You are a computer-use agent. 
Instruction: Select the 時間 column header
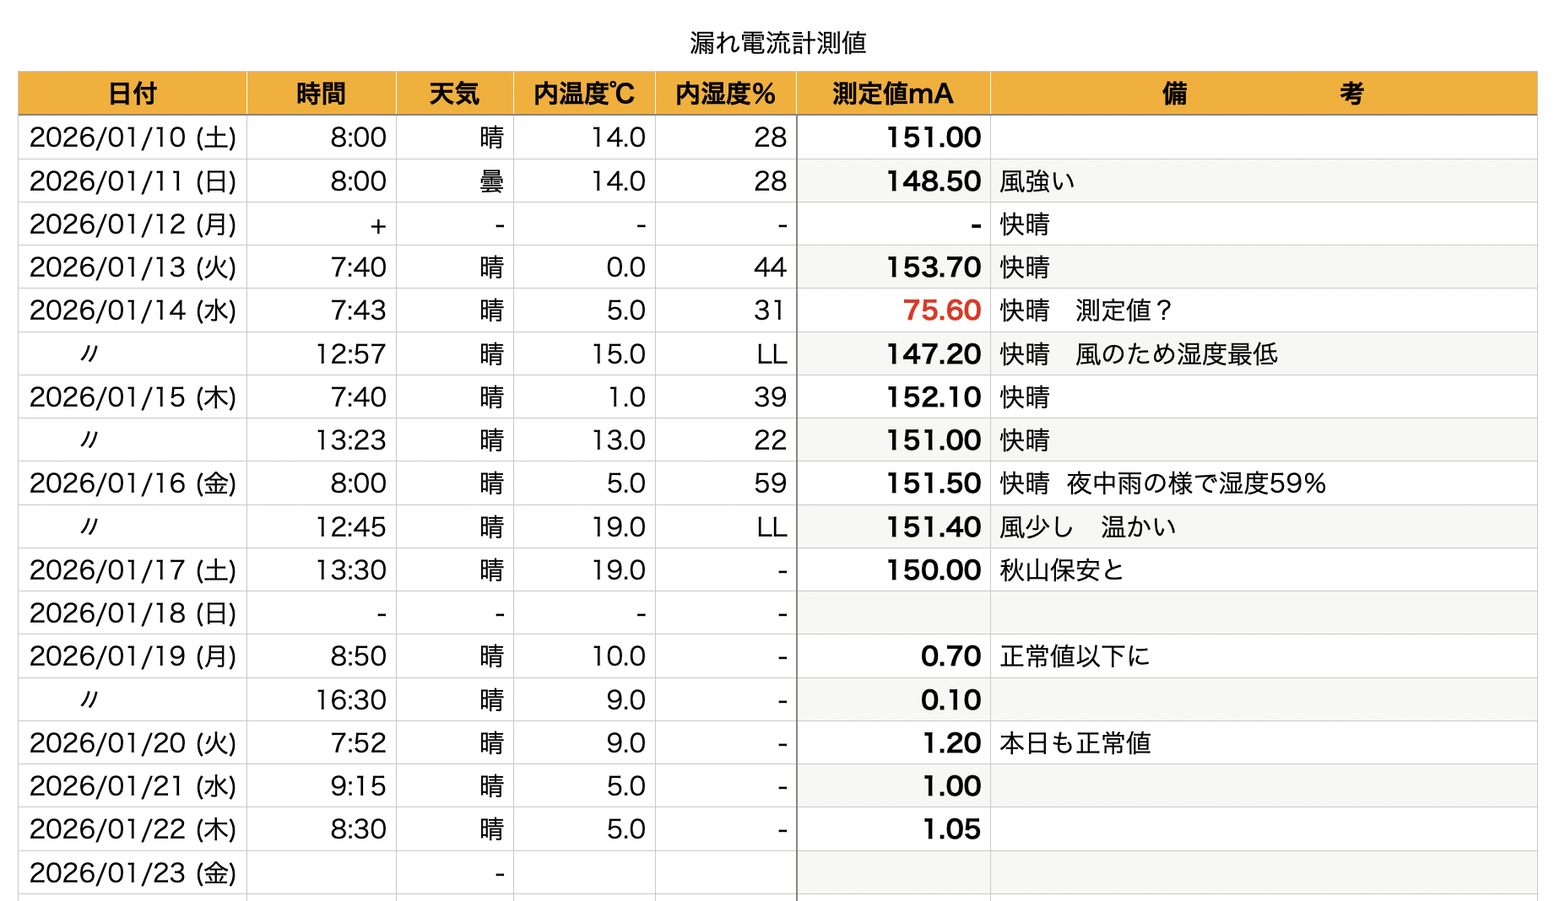pyautogui.click(x=321, y=94)
